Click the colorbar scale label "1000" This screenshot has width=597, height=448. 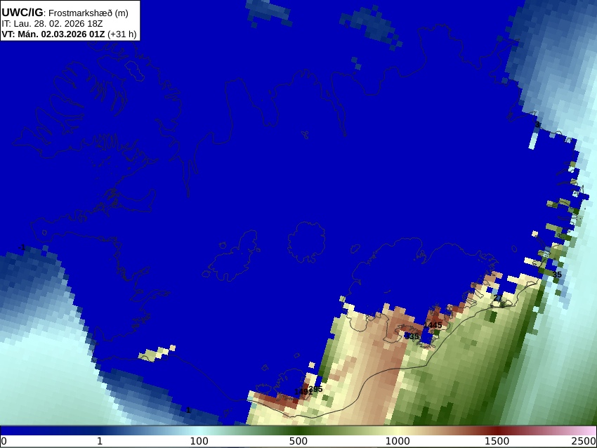tap(398, 442)
